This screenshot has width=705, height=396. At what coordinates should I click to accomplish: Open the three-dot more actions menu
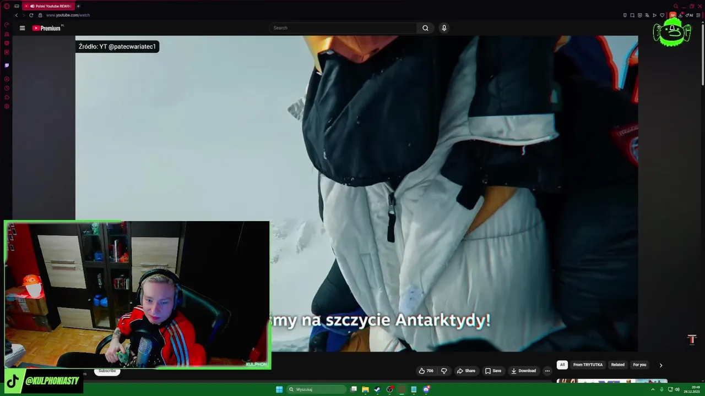click(x=547, y=371)
